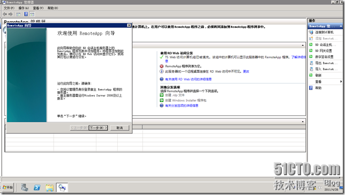Click the 使用 RD Web 访问分发 heading
Screen dimensions: 345x195
[x=176, y=53]
